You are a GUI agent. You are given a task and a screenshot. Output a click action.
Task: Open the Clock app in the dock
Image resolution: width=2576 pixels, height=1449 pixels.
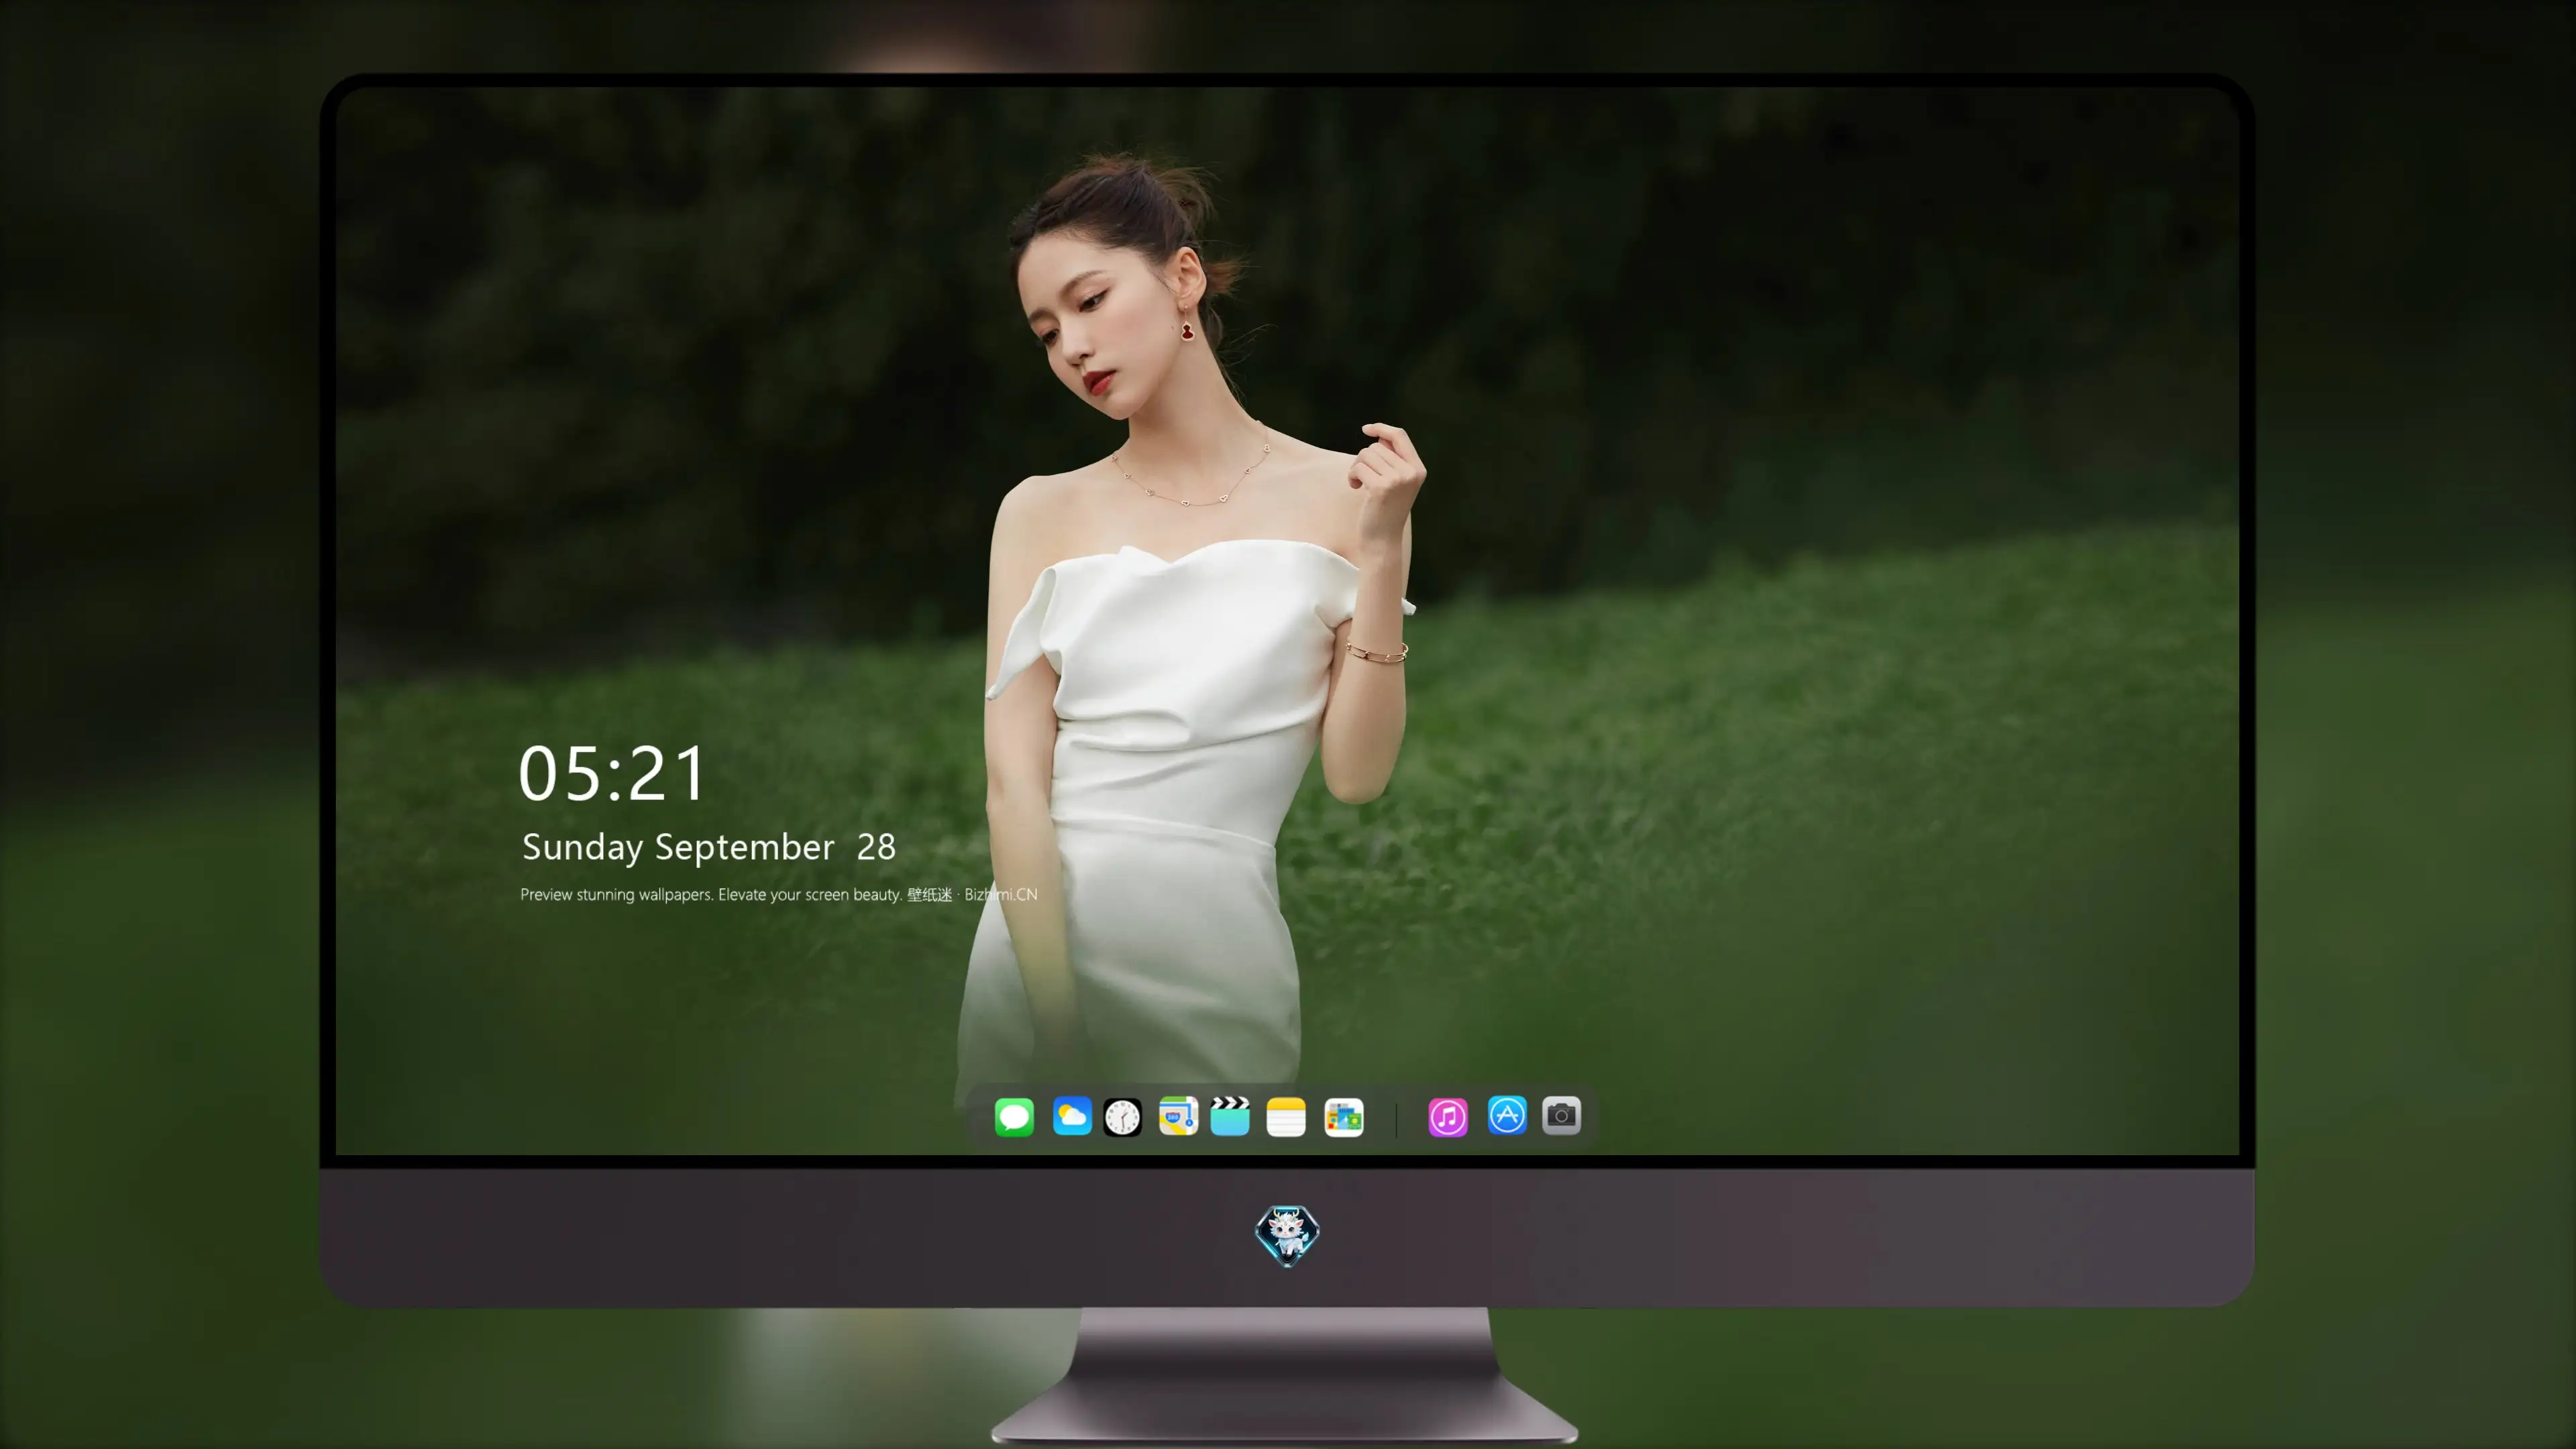1122,1117
